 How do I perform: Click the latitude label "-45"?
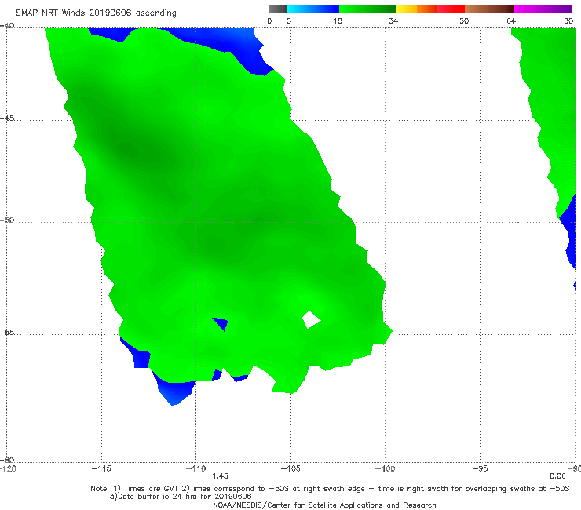(x=7, y=118)
